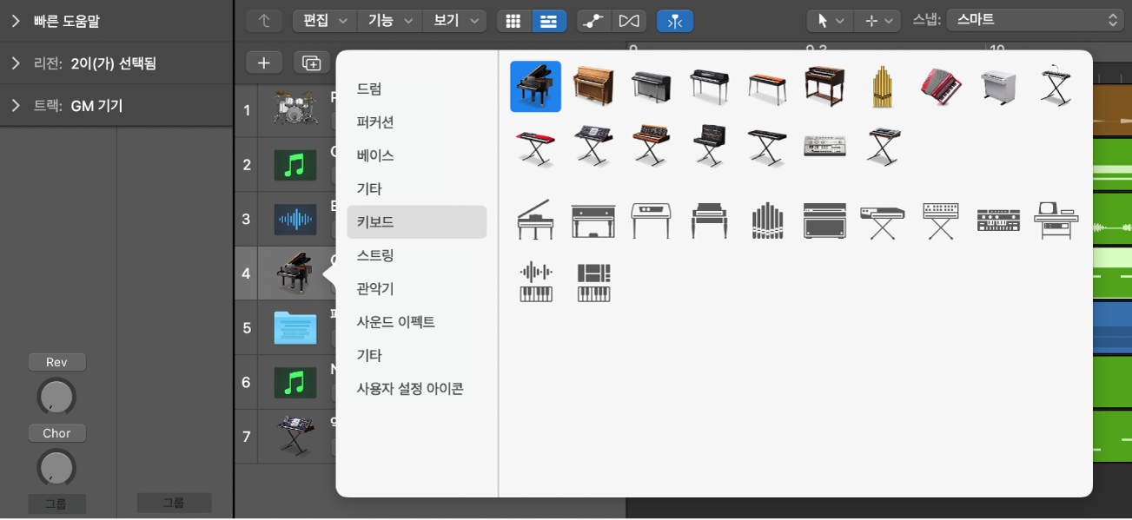This screenshot has width=1132, height=520.
Task: Click the synthesizer stand icon on track 7
Action: (295, 434)
